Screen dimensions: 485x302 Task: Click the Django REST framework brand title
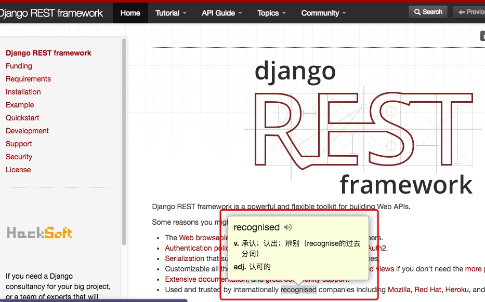51,13
